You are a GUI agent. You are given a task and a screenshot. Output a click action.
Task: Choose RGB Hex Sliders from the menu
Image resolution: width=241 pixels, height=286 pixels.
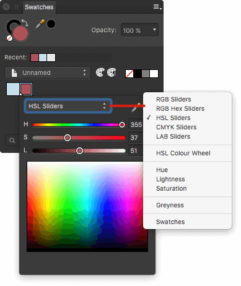(180, 108)
